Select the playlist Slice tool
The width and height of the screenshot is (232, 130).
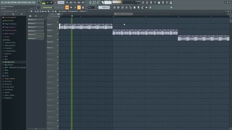[x=48, y=11]
